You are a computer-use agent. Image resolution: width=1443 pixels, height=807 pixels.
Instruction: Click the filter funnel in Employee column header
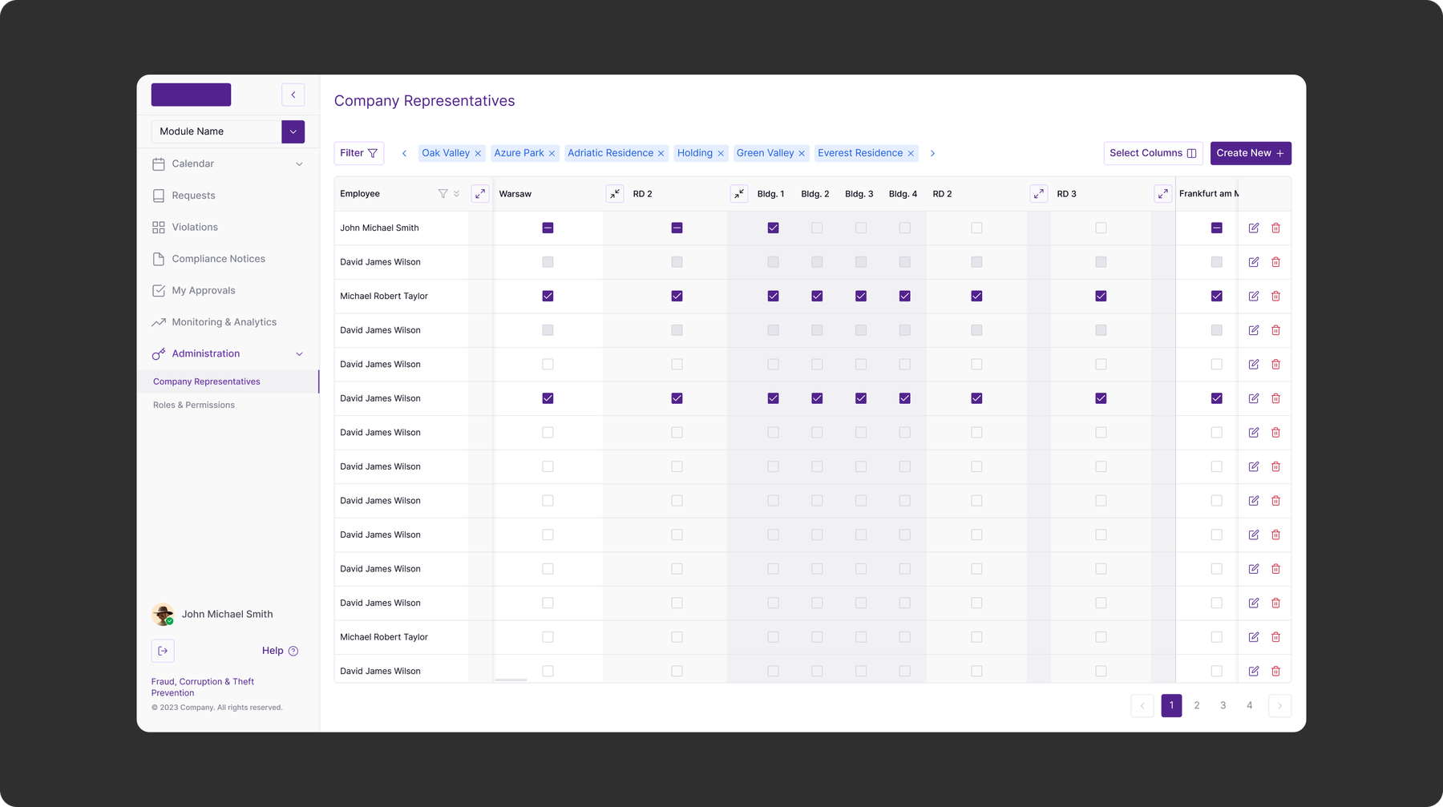pos(443,194)
